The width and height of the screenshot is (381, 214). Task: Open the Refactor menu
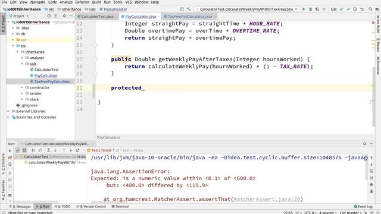coord(82,2)
